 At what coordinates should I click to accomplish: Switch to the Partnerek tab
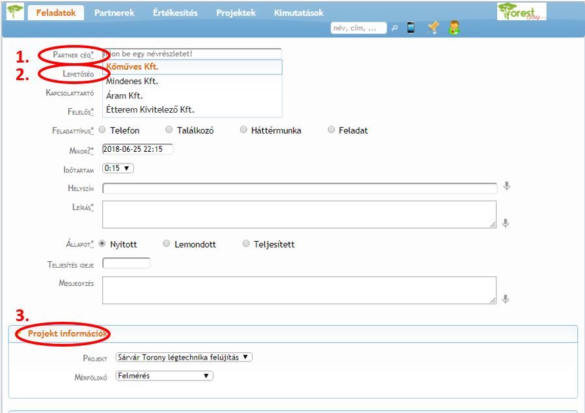pyautogui.click(x=114, y=13)
